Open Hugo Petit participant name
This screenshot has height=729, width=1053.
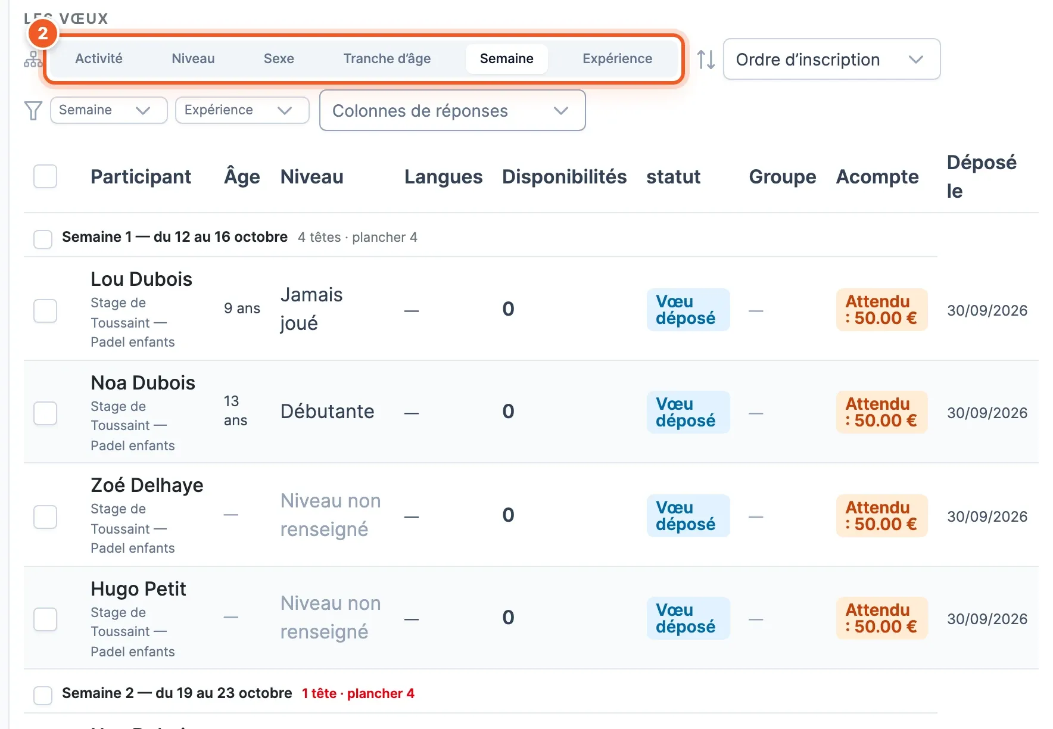point(138,588)
